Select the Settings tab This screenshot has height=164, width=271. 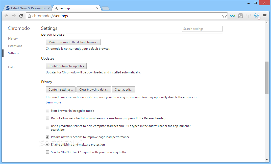click(x=76, y=8)
